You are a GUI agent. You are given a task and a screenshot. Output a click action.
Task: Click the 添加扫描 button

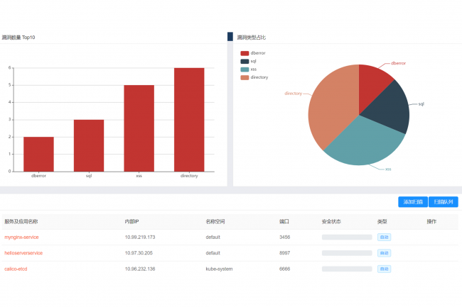413,202
